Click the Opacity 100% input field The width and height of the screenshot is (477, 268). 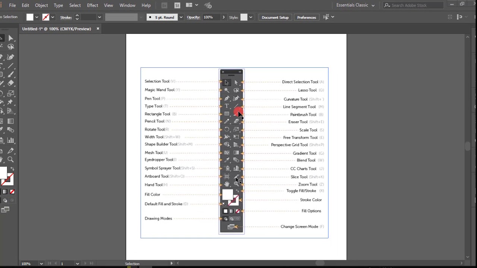pos(211,17)
